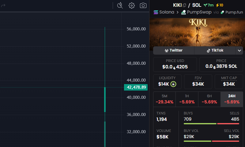Image resolution: width=245 pixels, height=147 pixels.
Task: Open the TikTok link
Action: (215, 50)
